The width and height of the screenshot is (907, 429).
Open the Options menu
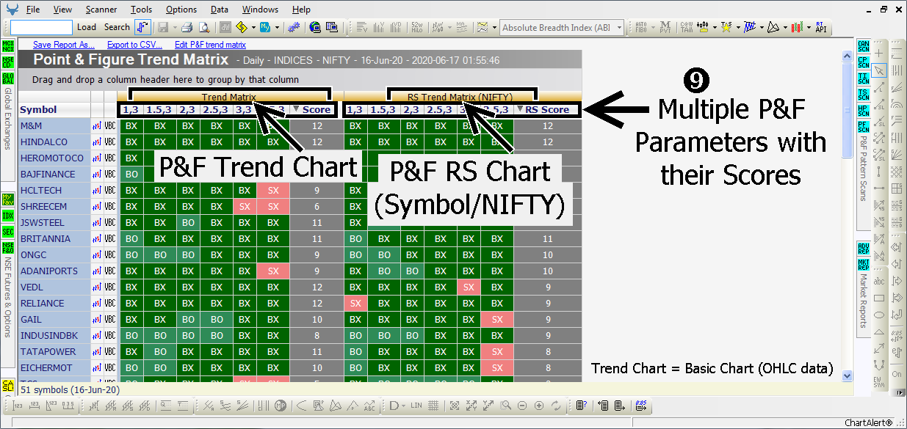tap(181, 10)
